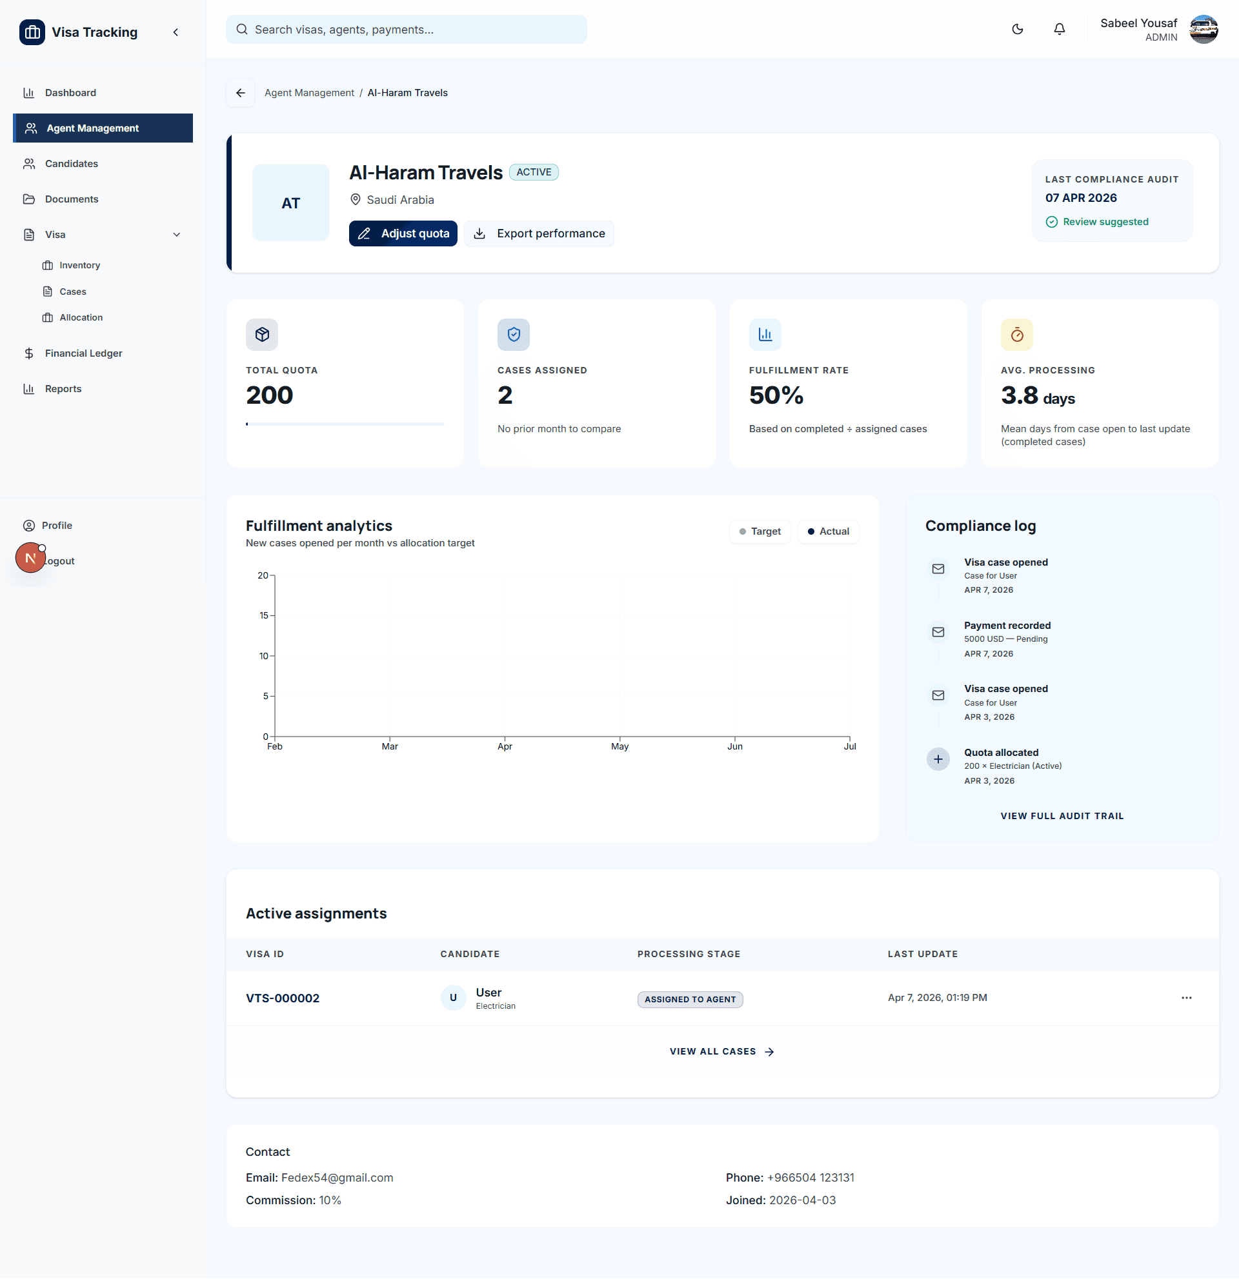Screen dimensions: 1239x1279
Task: Select Agent Management sidebar item
Action: 103,128
